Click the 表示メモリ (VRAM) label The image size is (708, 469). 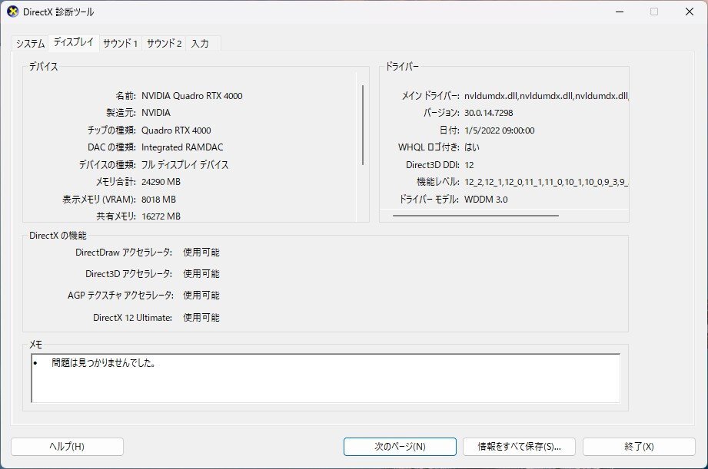pos(99,200)
